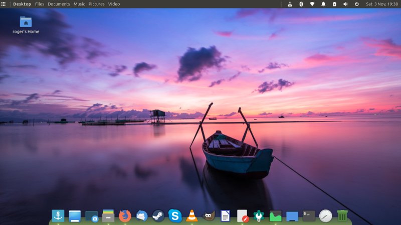
Task: Launch Firefox from the dock
Action: [x=125, y=215]
